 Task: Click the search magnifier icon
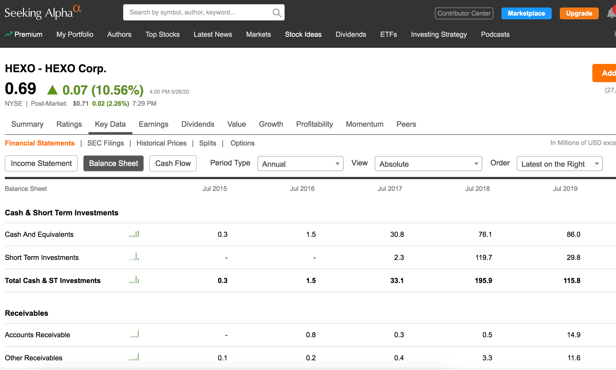point(277,13)
